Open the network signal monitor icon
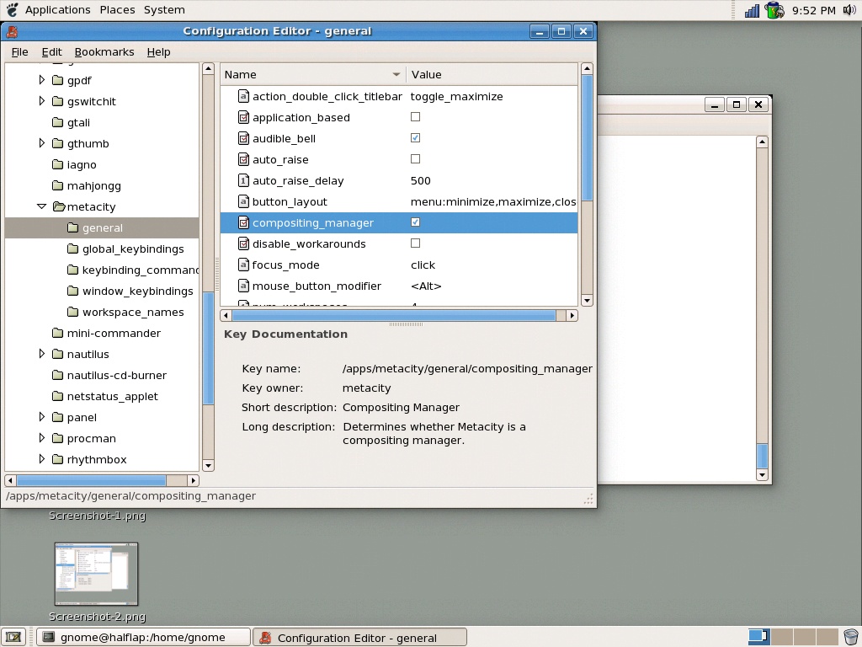Viewport: 862px width, 647px height. point(752,10)
